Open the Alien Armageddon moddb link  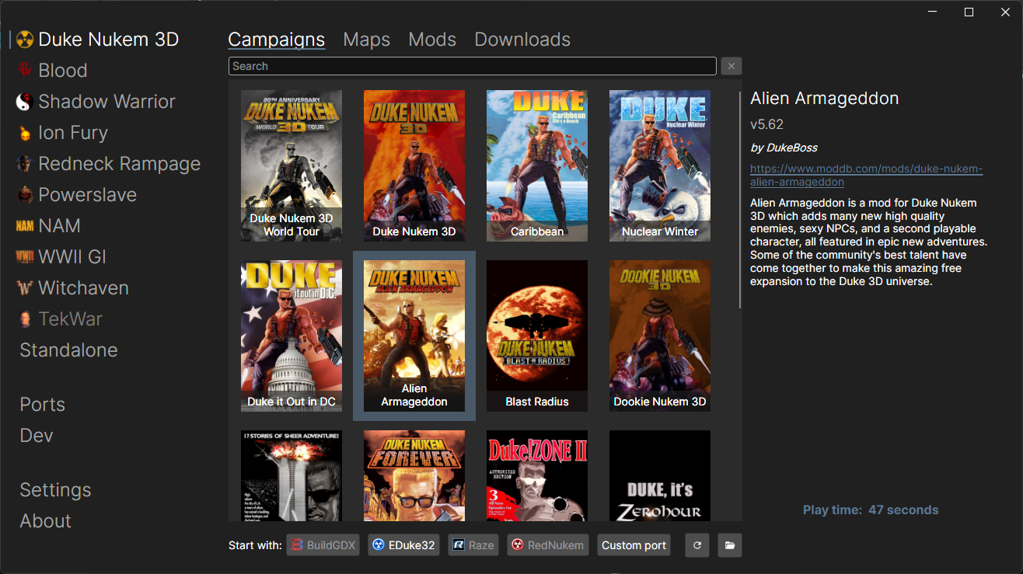point(866,176)
